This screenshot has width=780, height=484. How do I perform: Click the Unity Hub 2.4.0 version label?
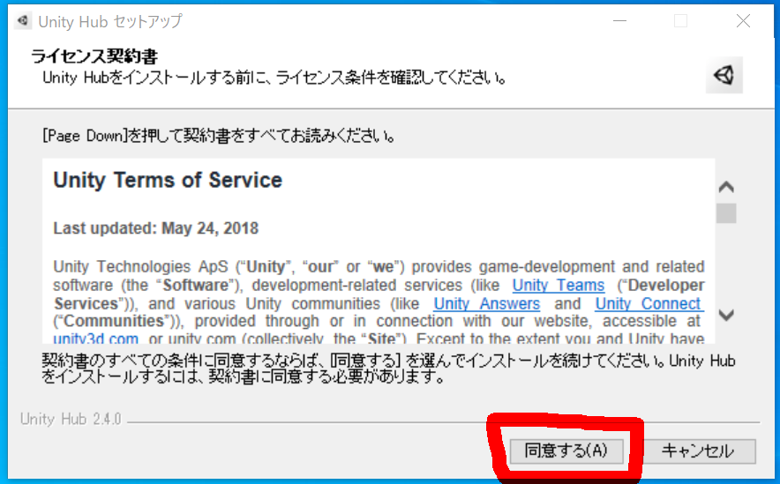pyautogui.click(x=71, y=419)
